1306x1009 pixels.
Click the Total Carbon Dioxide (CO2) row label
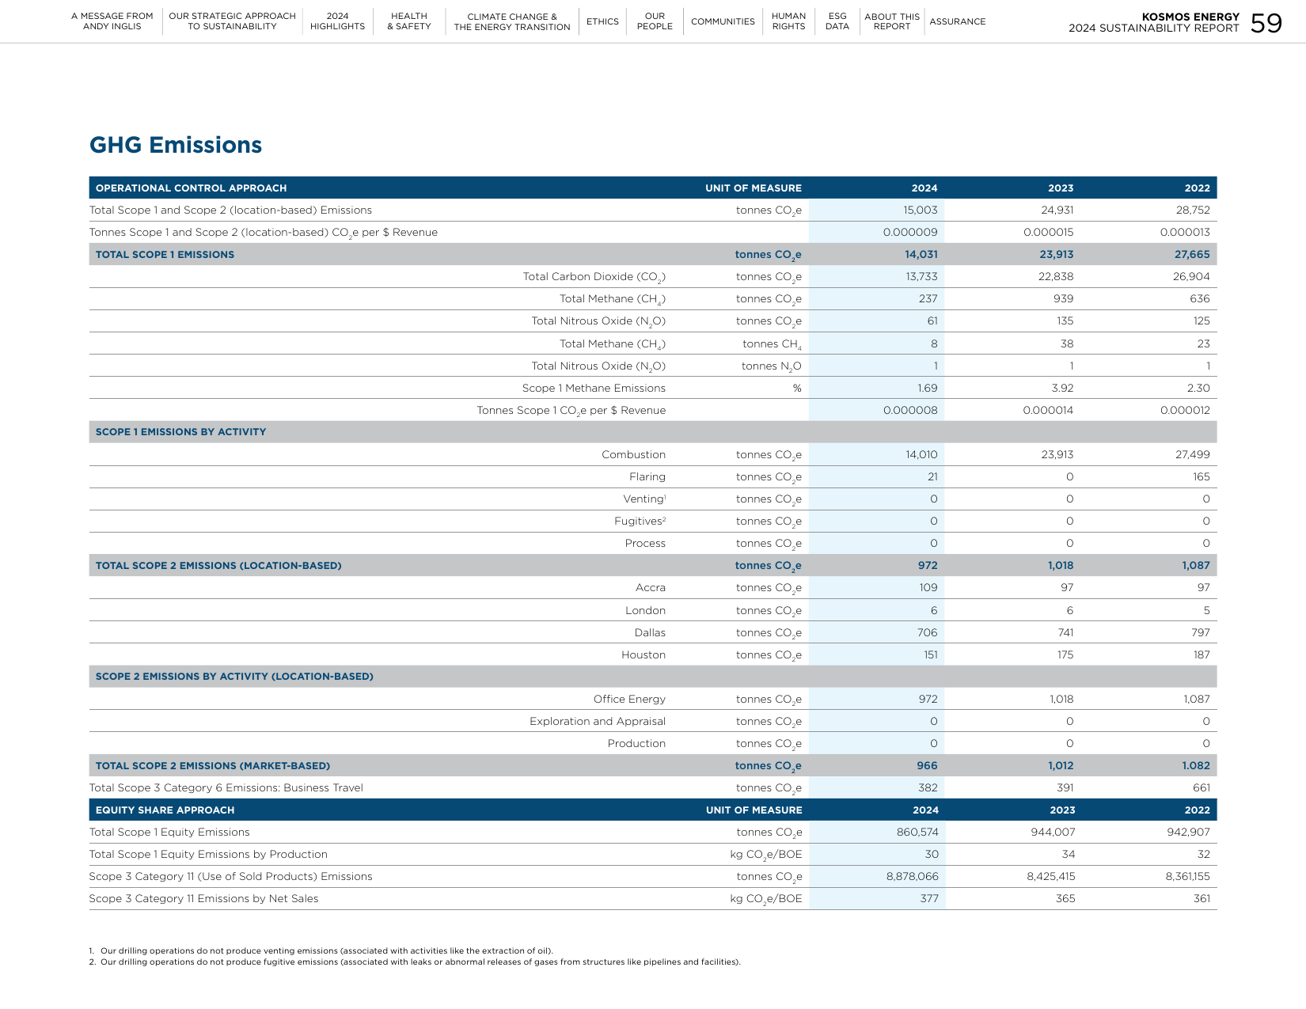[x=594, y=277]
